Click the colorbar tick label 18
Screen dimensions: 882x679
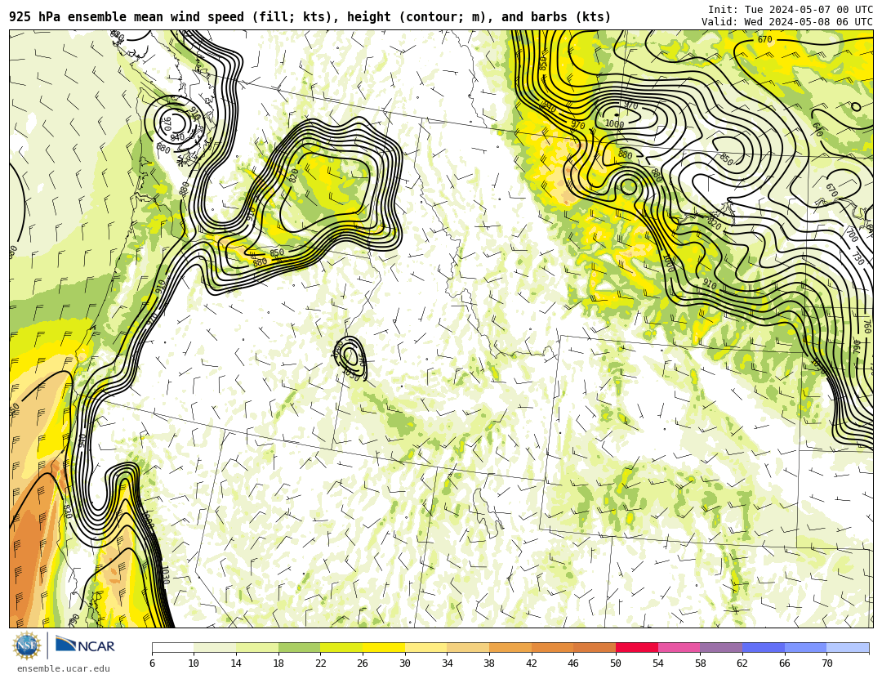[278, 663]
